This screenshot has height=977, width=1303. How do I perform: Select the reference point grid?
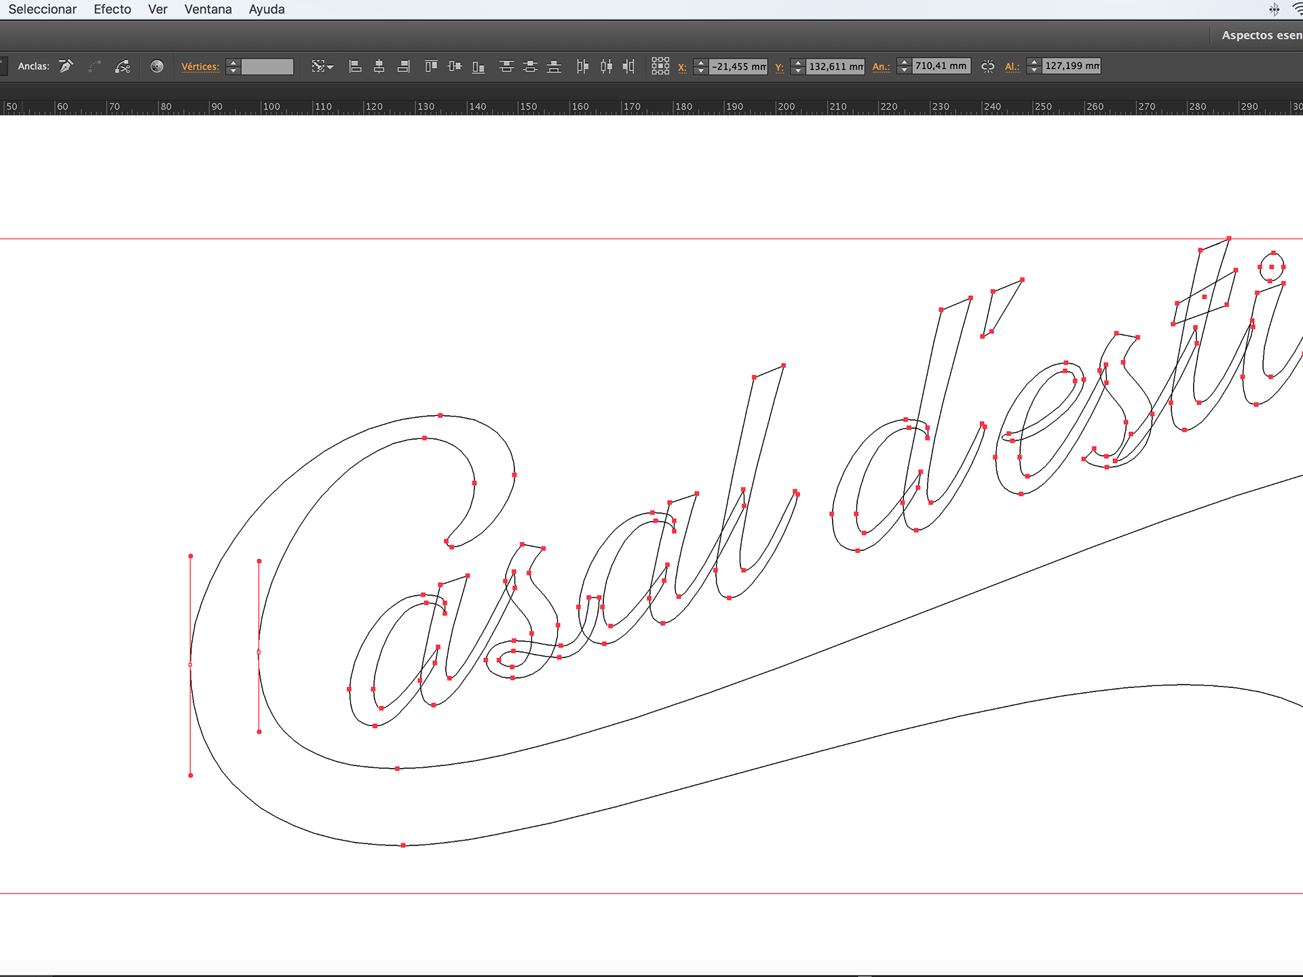(x=660, y=66)
